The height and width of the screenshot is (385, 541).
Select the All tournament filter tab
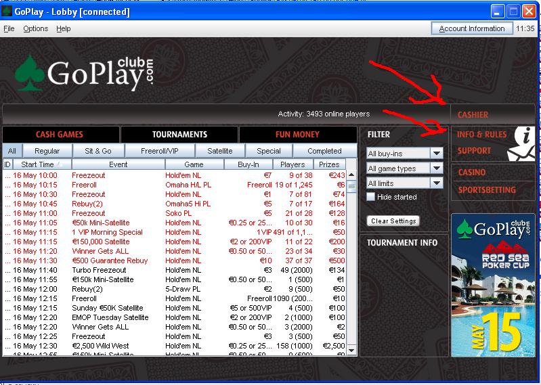coord(12,151)
